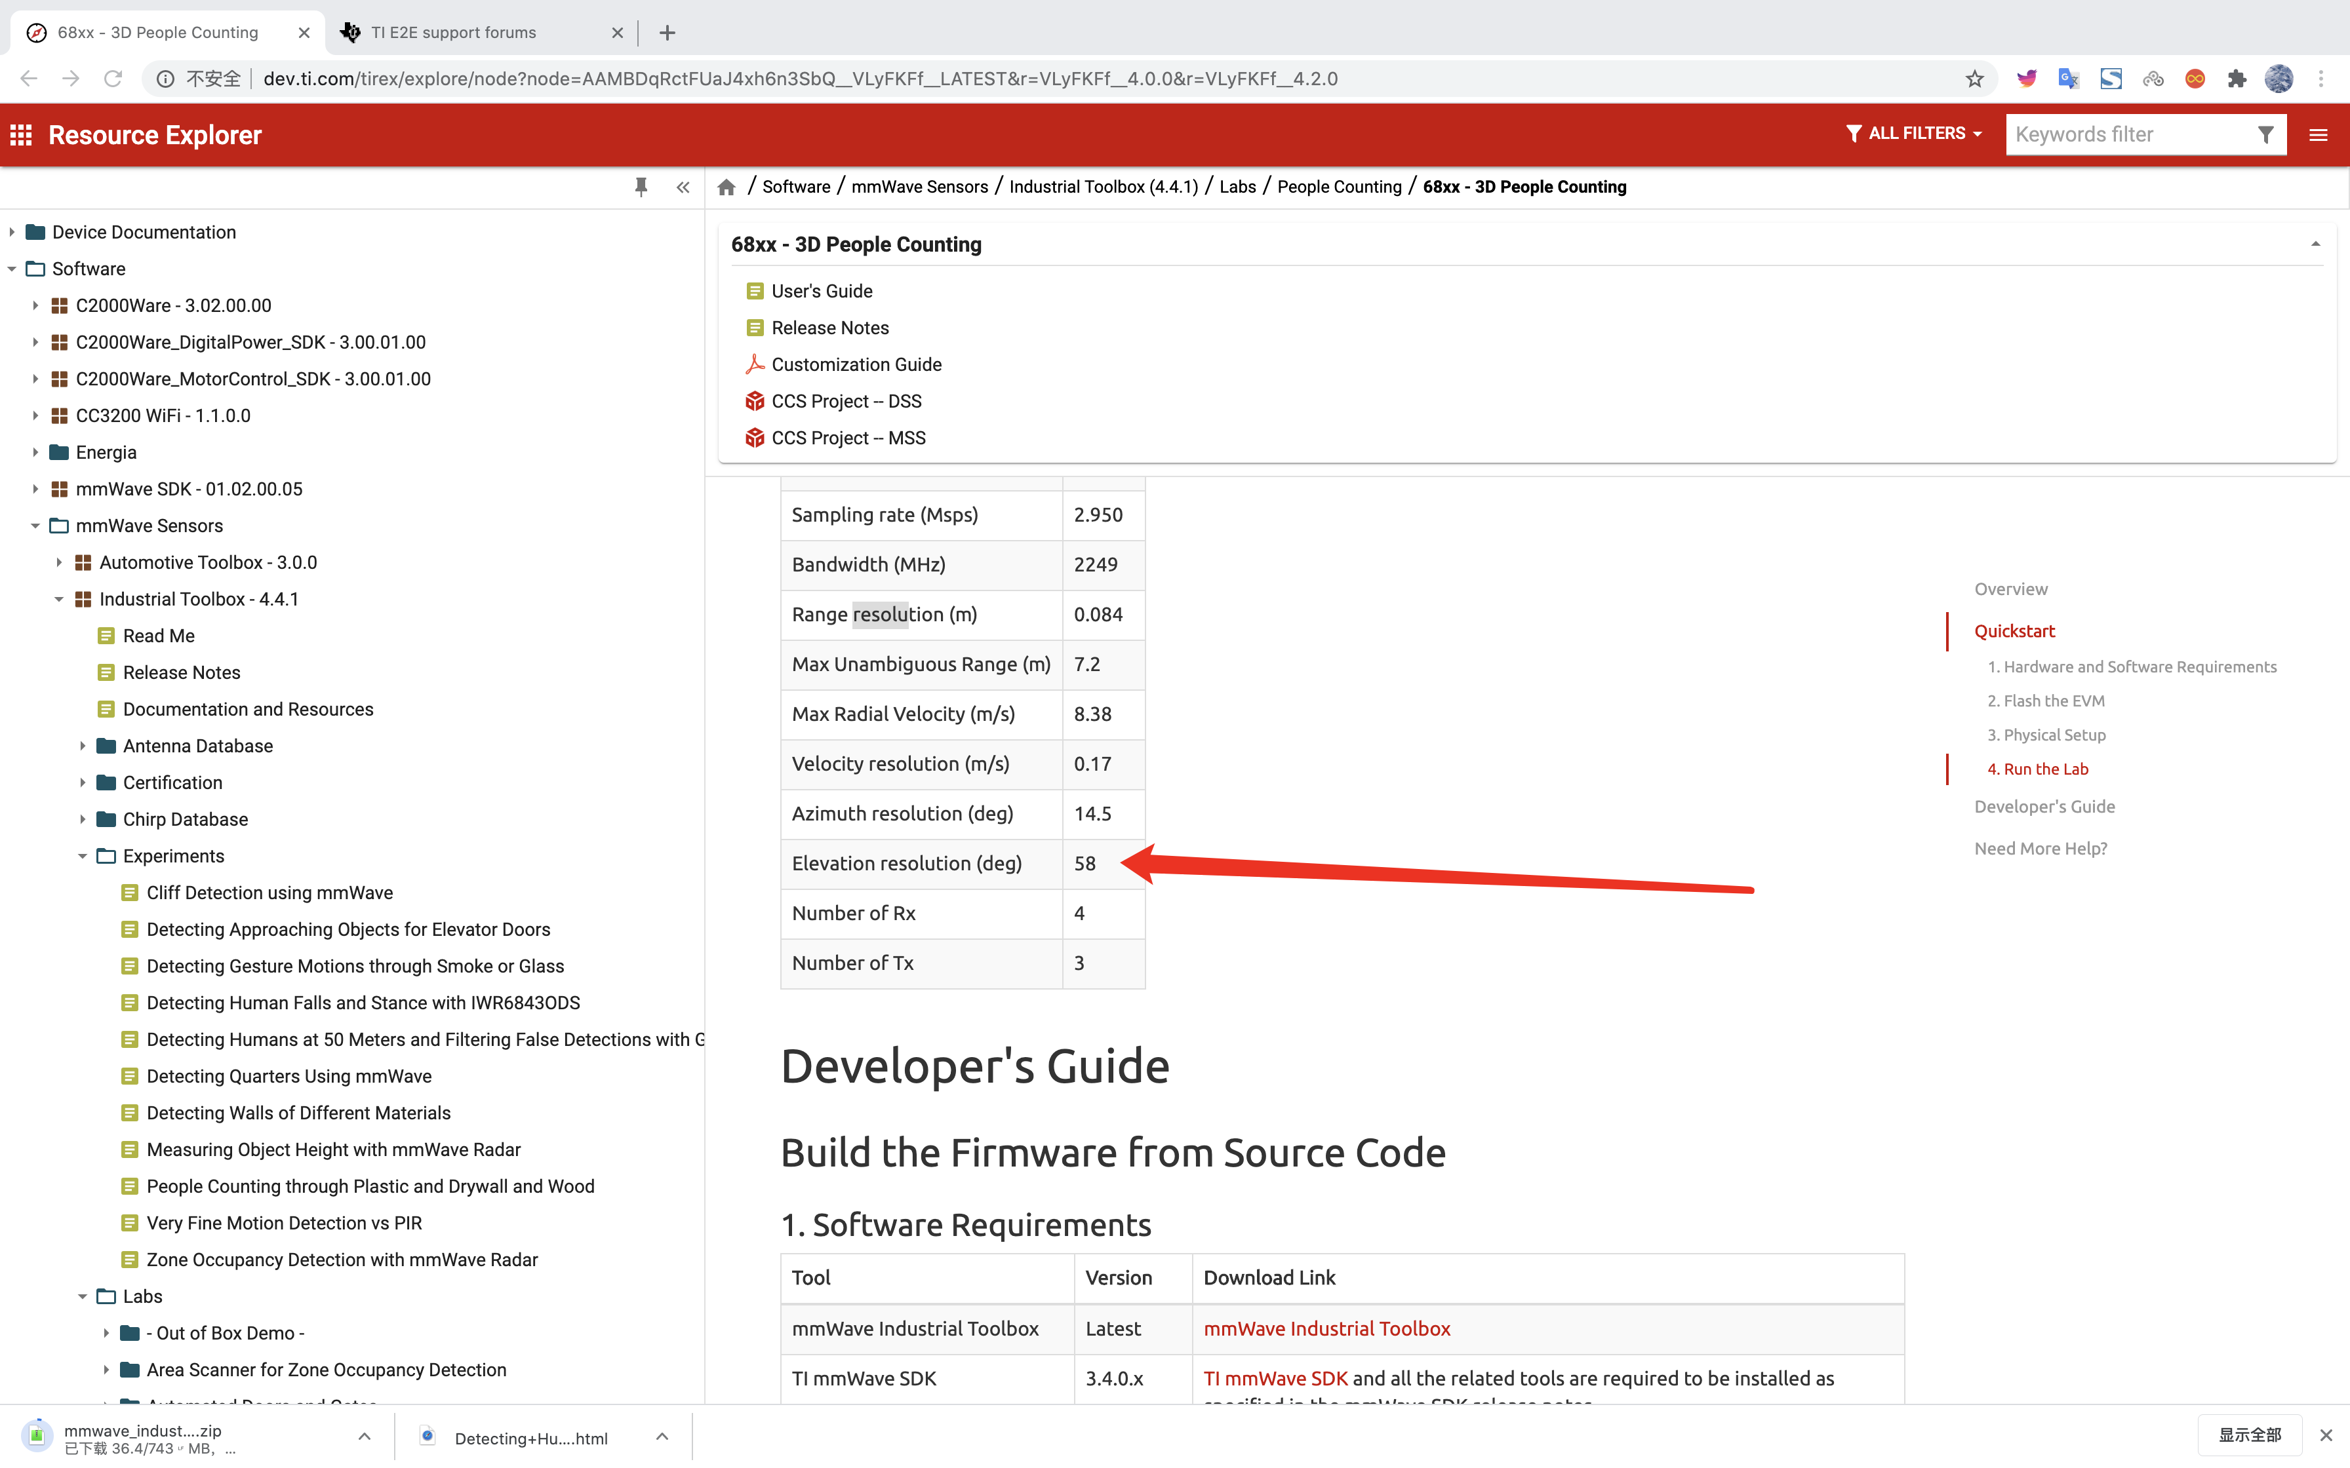Open CCS Project -- MSS package icon

[x=755, y=438]
